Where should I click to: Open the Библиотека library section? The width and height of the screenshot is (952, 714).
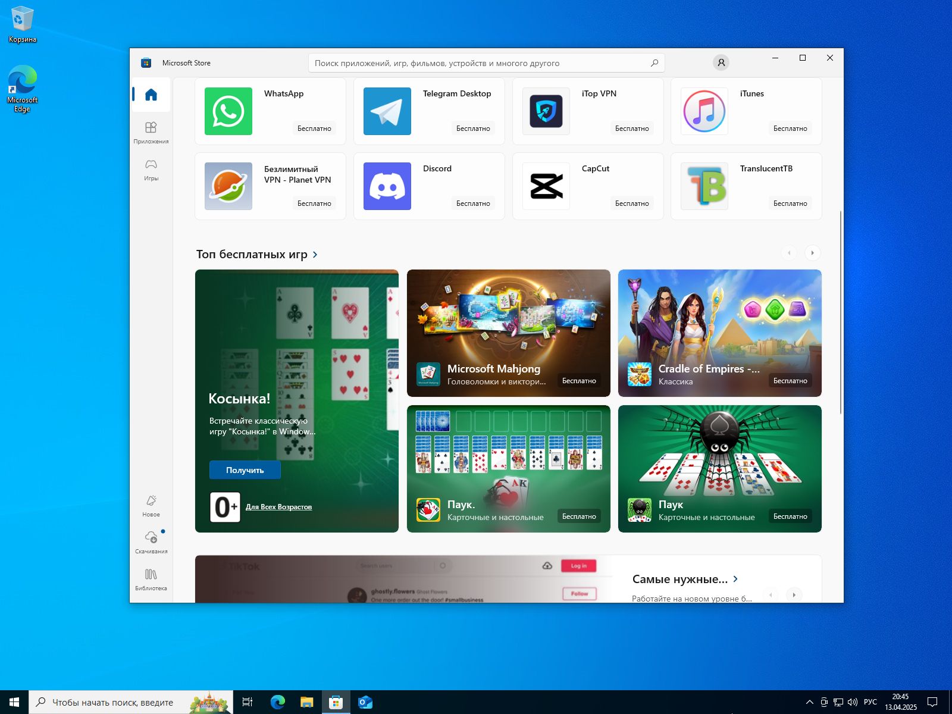click(x=151, y=579)
